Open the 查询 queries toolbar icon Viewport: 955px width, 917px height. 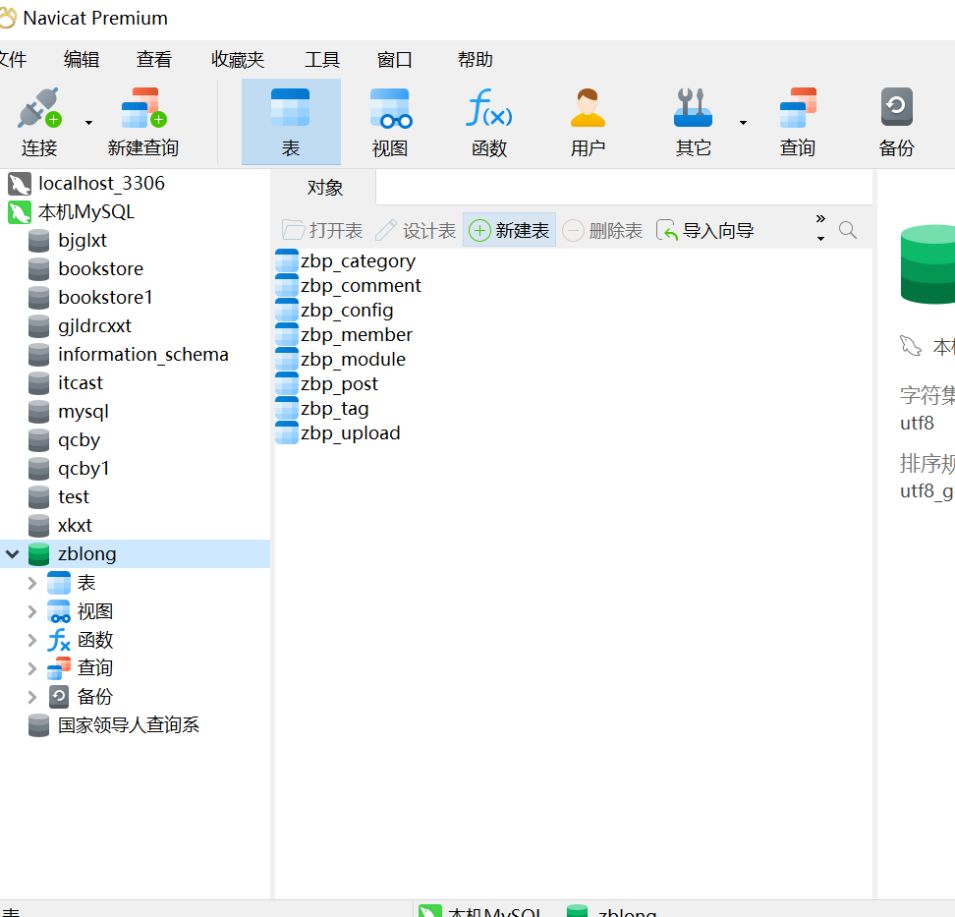(x=798, y=108)
